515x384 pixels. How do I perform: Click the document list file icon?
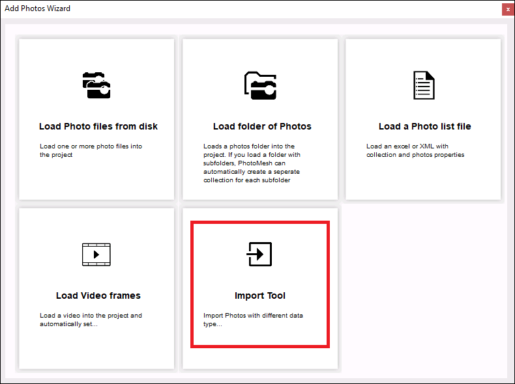coord(424,85)
